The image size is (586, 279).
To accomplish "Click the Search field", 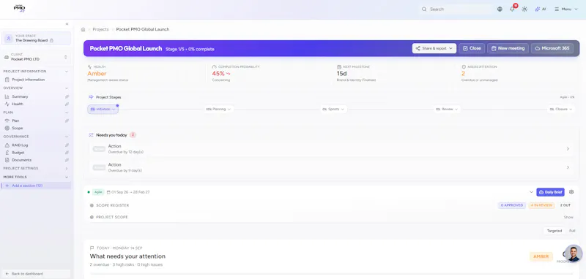I will coord(456,9).
